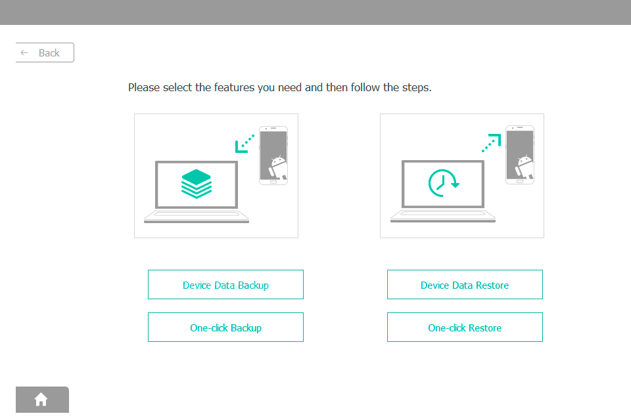Select the restore feature panel on the right
This screenshot has width=631, height=420.
[x=461, y=175]
